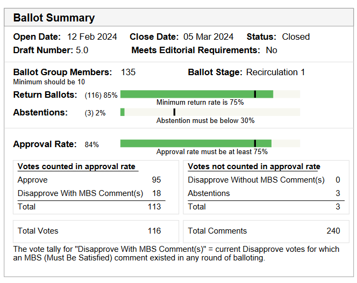Click 'Minimum return rate is 75%' note
This screenshot has width=357, height=283.
pos(200,102)
